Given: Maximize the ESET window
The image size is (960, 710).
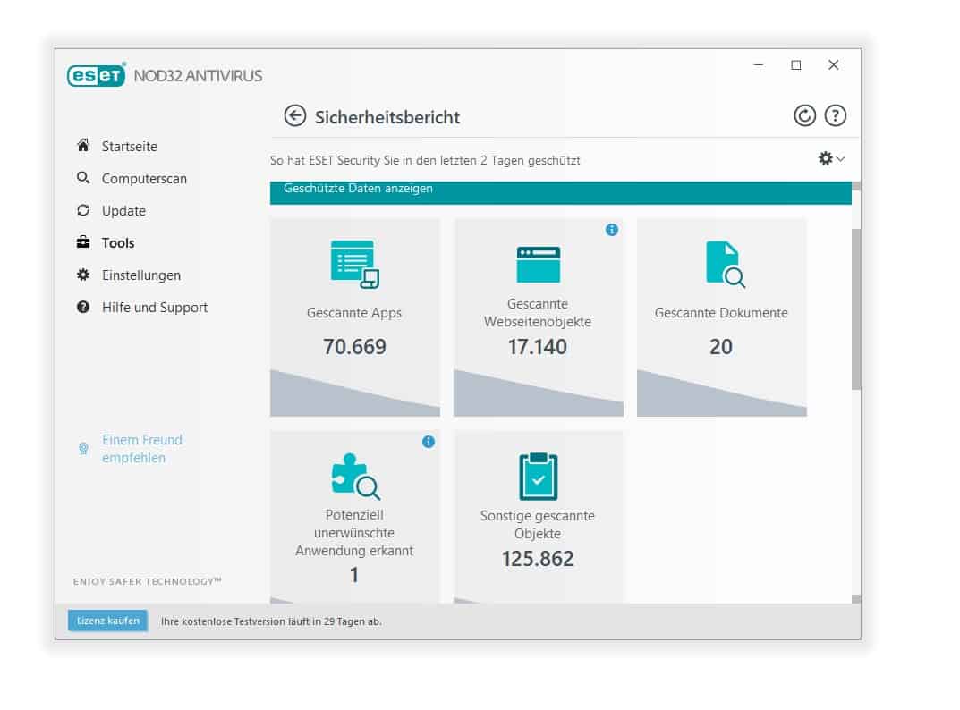Looking at the screenshot, I should click(x=796, y=65).
